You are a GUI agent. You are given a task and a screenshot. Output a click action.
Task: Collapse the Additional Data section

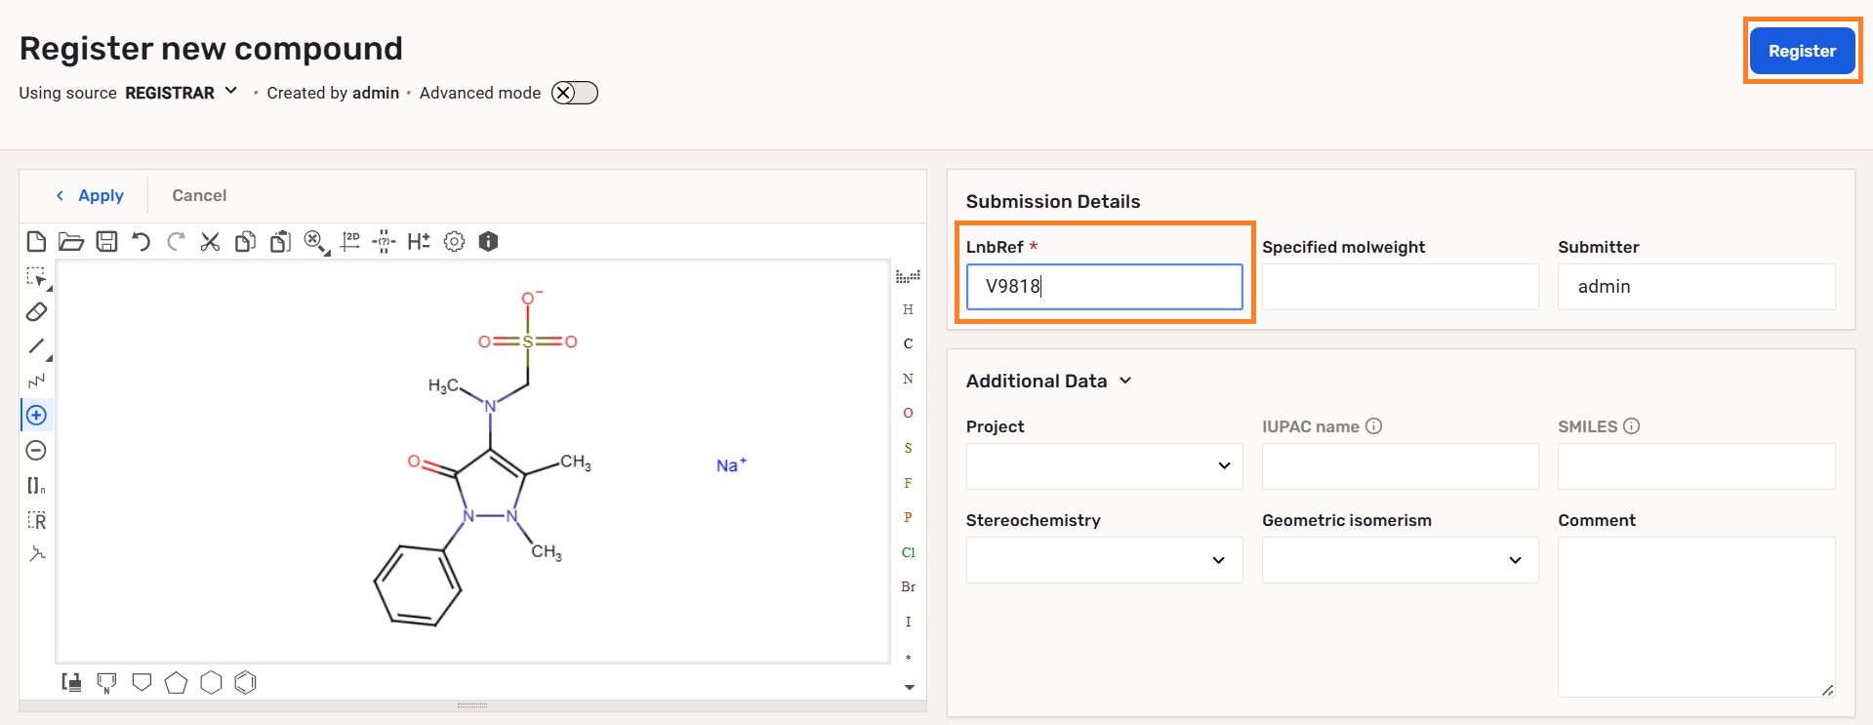(1125, 381)
